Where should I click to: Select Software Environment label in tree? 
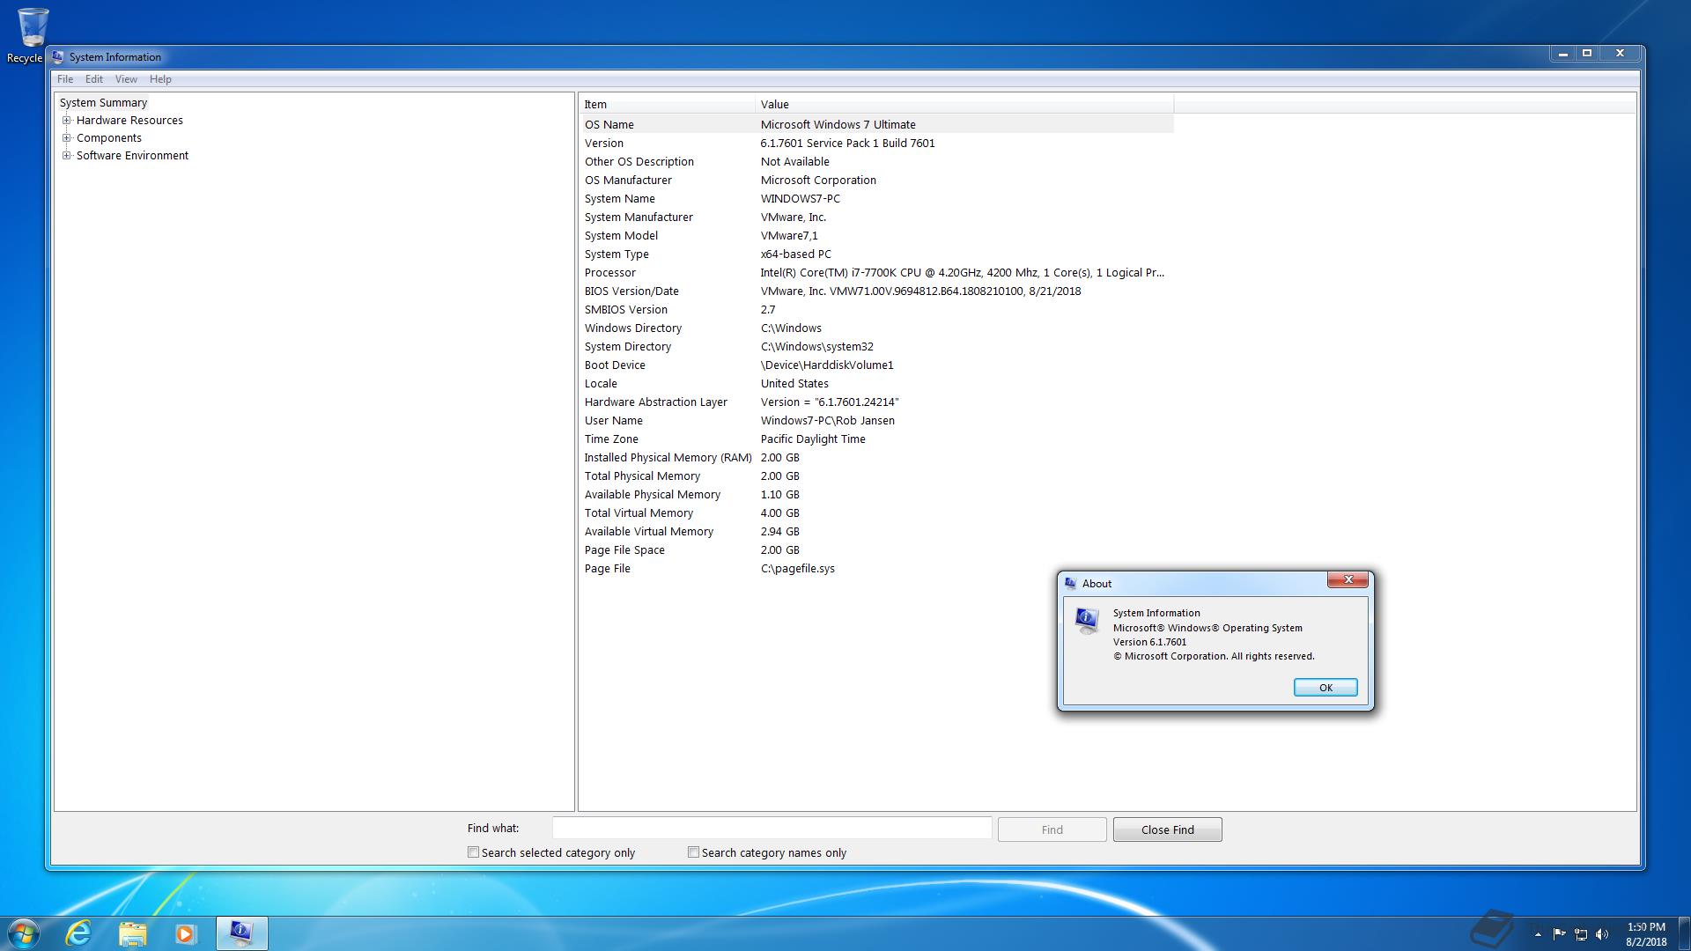tap(132, 156)
